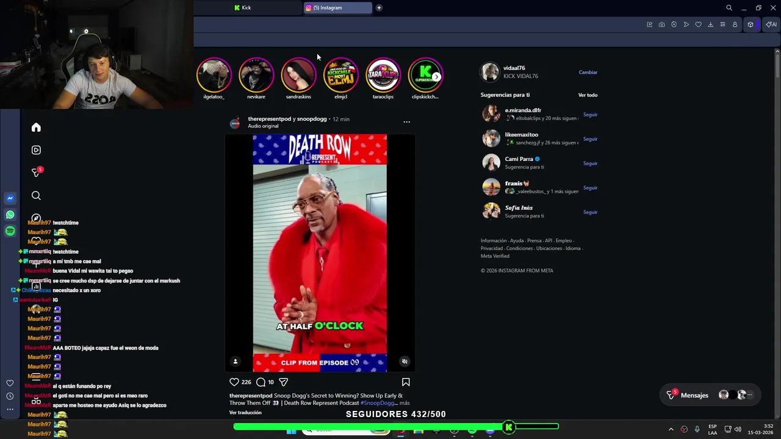Open Spotify in browser sidebar
Screen dimensions: 781x439
click(10, 231)
